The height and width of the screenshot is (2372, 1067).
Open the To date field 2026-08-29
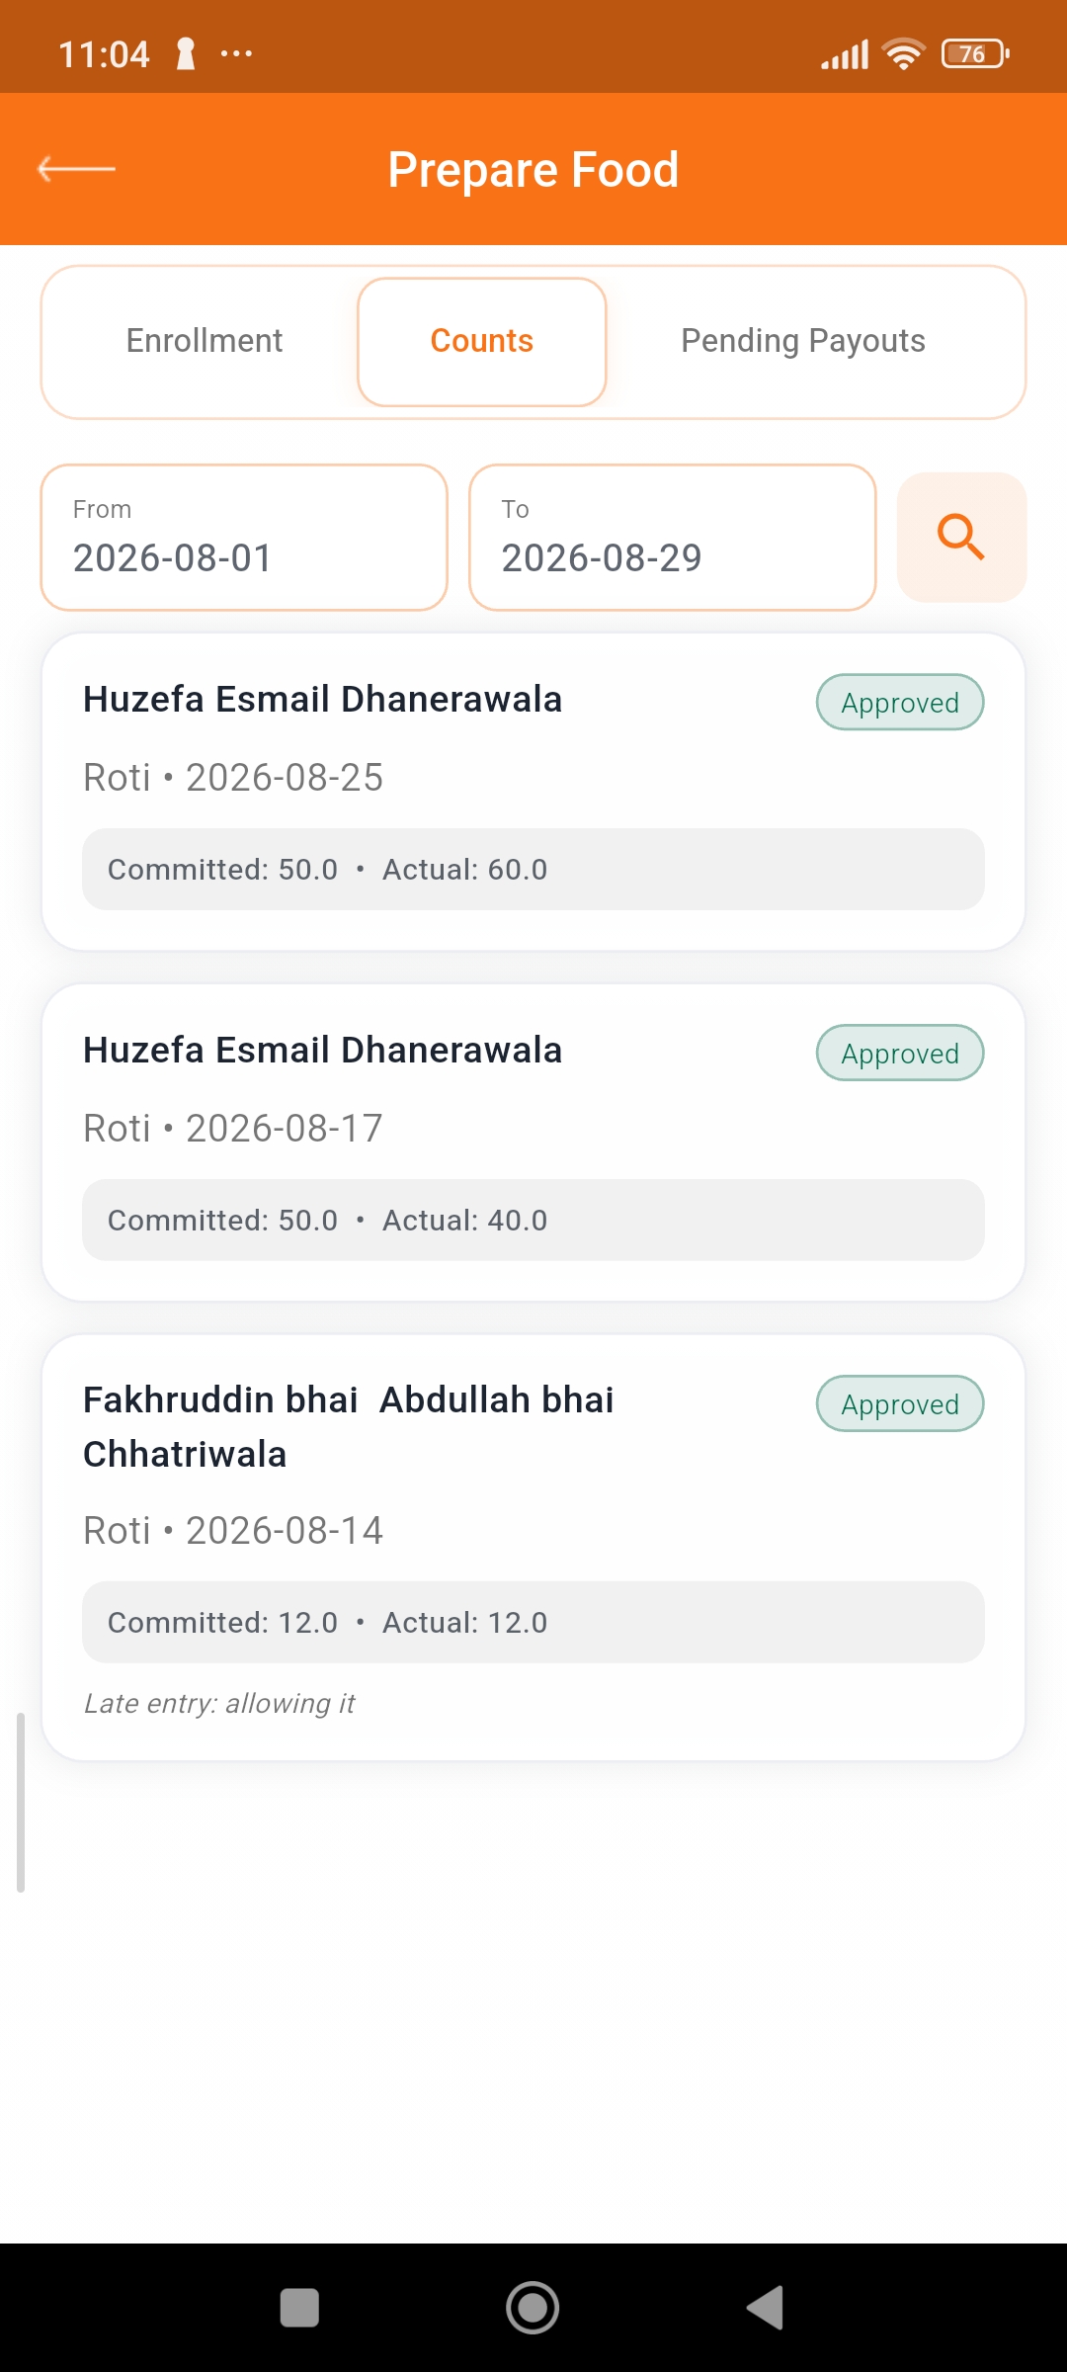(x=673, y=537)
